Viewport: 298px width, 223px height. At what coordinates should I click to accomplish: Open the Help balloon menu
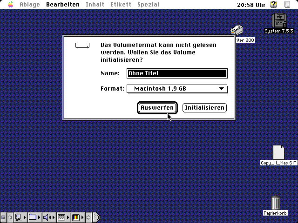tap(274, 5)
